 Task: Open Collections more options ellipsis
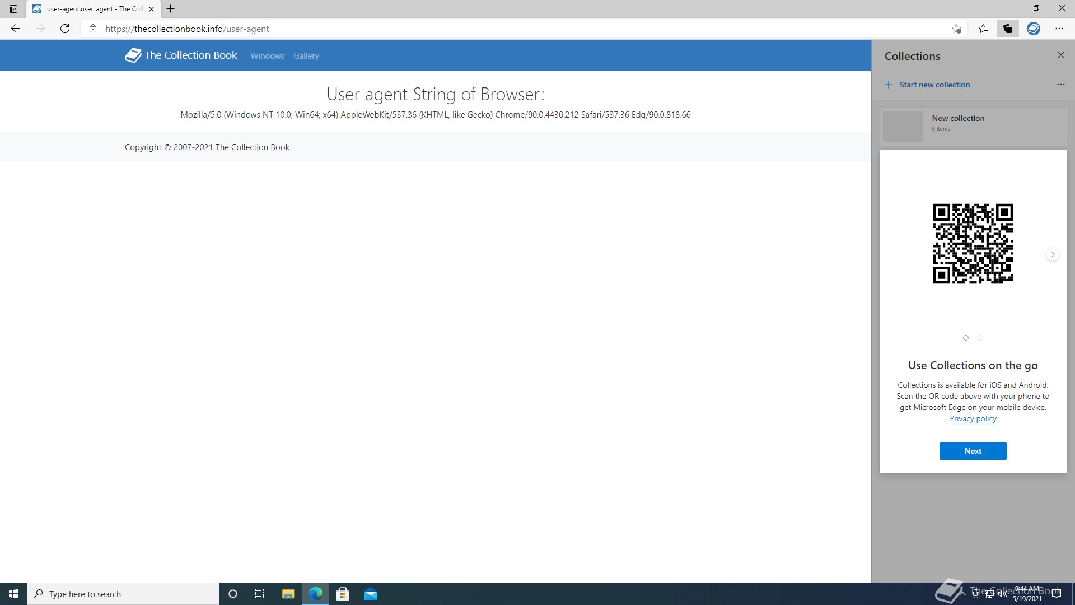1060,85
